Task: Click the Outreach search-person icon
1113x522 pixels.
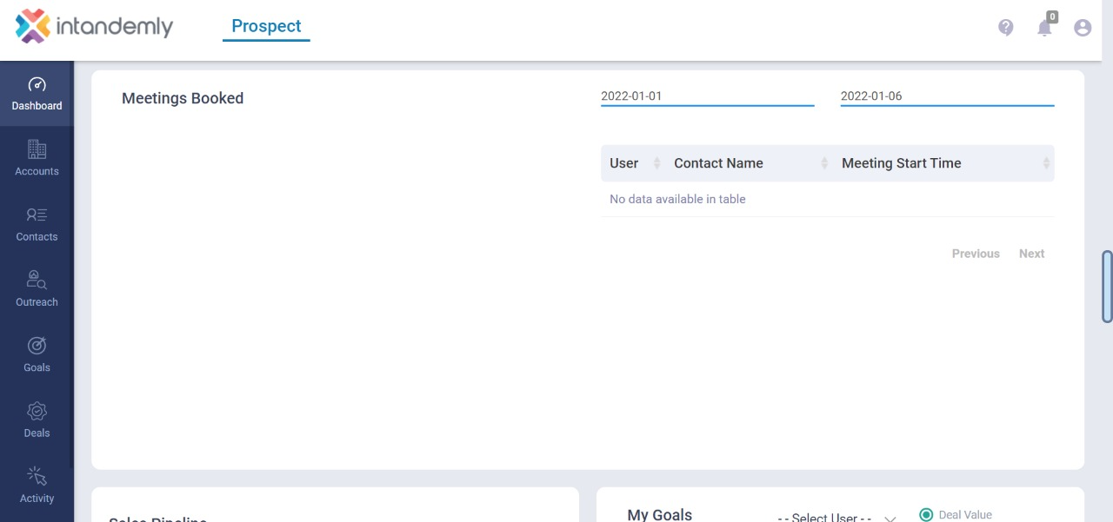Action: [x=37, y=280]
